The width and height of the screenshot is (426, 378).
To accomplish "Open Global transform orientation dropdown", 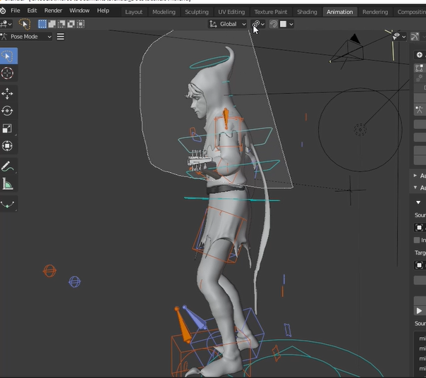I will [229, 24].
